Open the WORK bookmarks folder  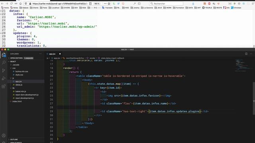[167, 8]
